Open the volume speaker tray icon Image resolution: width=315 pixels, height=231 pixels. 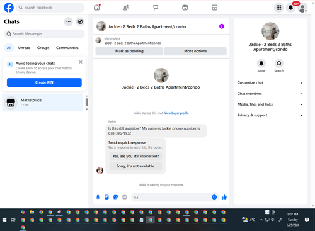[x=273, y=220]
